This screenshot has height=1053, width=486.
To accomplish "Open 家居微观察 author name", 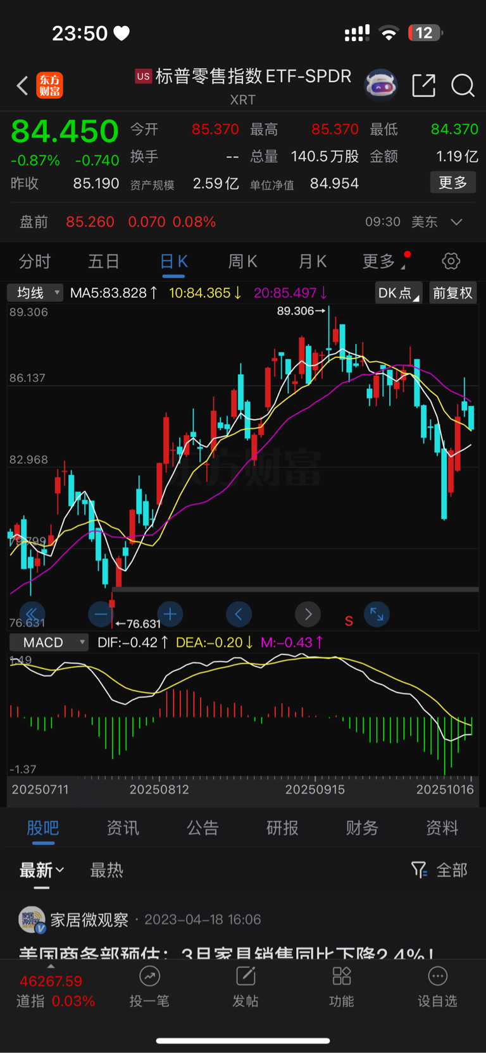I will (89, 920).
